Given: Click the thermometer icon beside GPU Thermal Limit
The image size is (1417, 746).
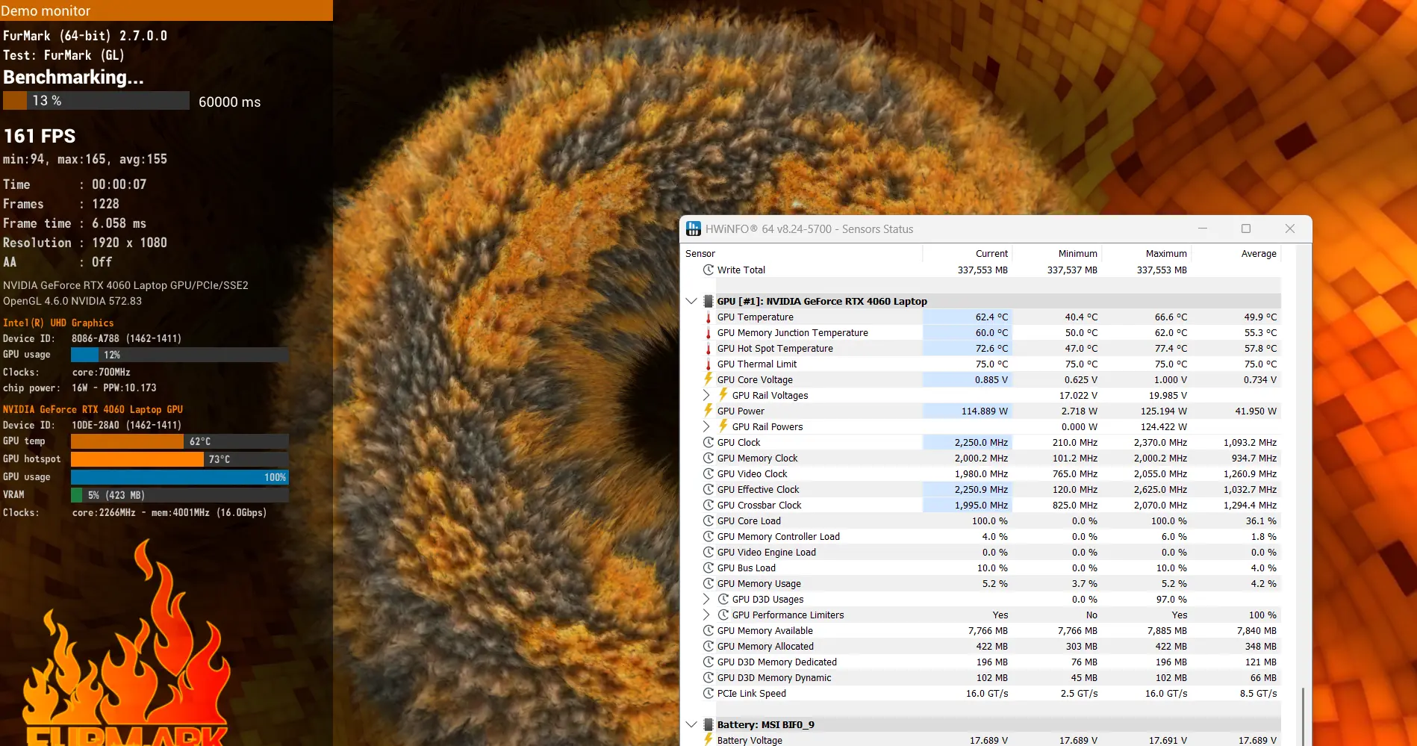Looking at the screenshot, I should point(708,364).
